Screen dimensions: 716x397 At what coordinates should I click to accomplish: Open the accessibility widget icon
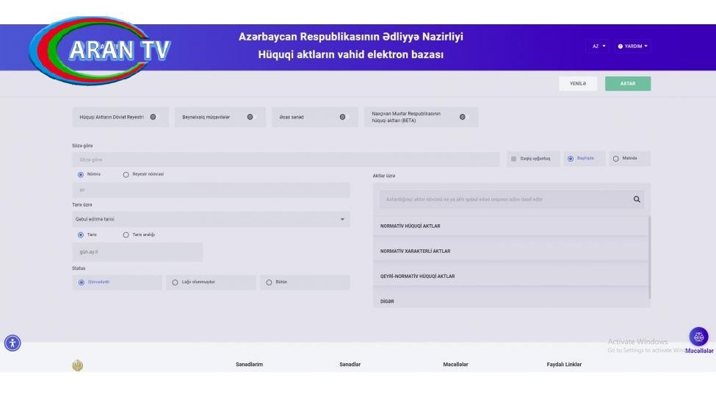pyautogui.click(x=12, y=342)
